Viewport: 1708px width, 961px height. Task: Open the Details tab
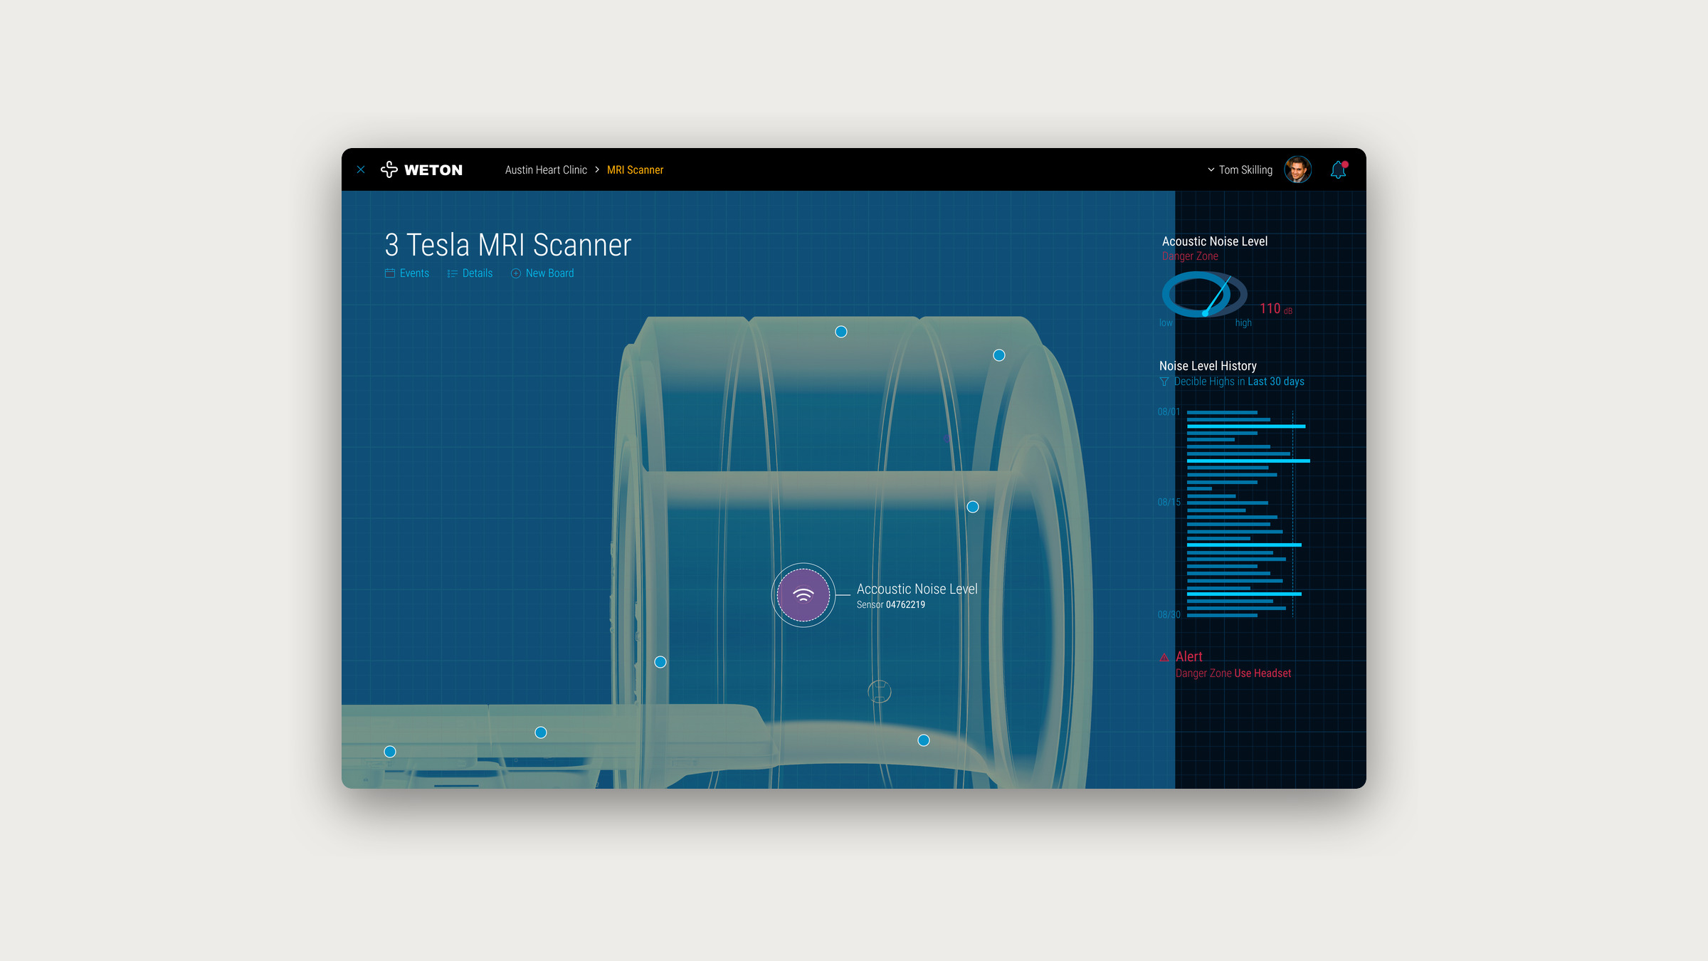pyautogui.click(x=470, y=273)
